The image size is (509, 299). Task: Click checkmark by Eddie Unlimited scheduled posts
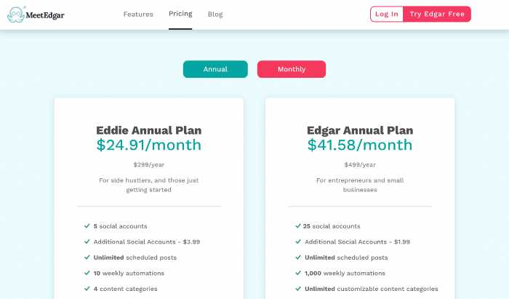click(87, 257)
